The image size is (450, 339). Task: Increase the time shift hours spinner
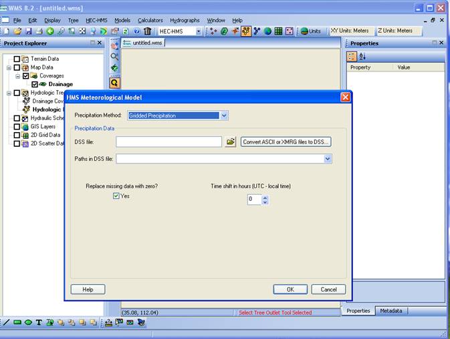point(265,198)
